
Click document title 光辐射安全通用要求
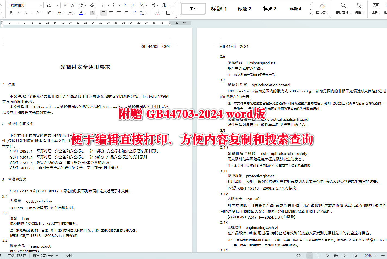click(85, 67)
